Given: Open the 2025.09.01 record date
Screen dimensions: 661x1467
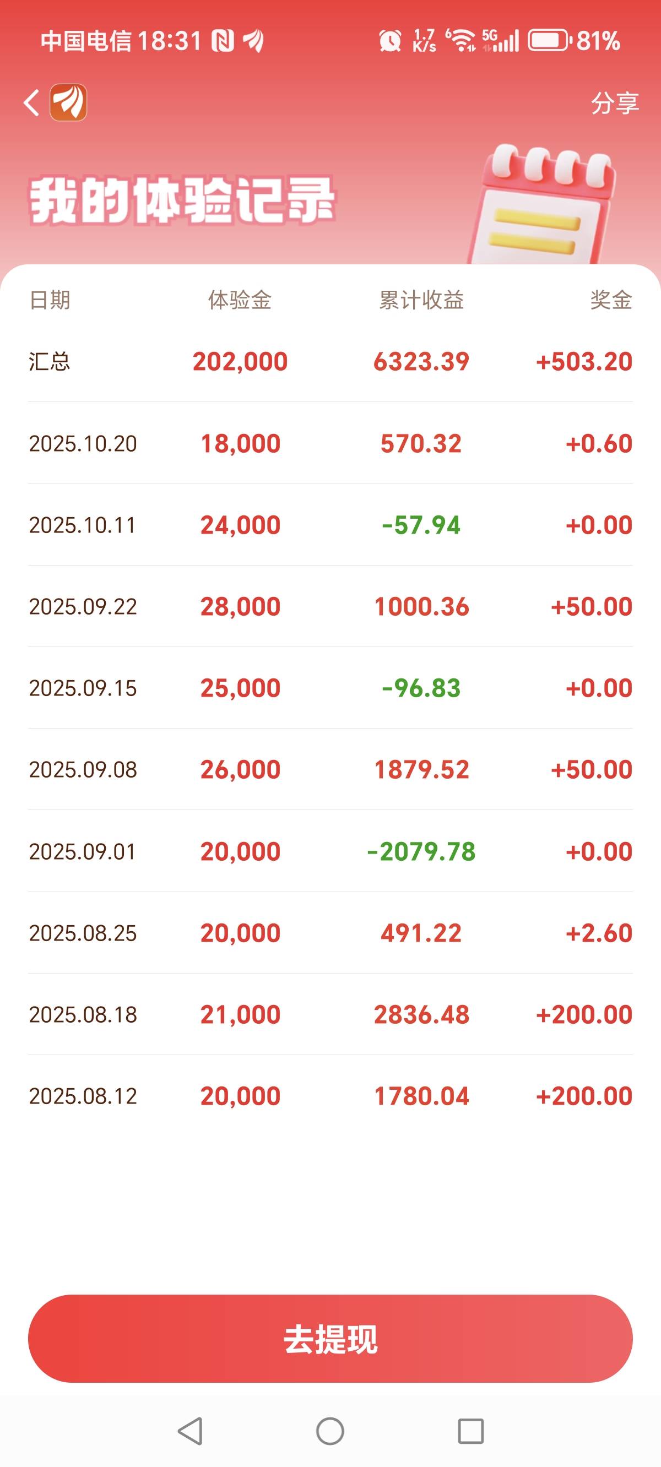Looking at the screenshot, I should (83, 852).
